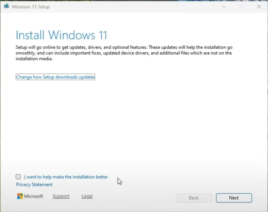Screen dimensions: 268x212
Task: Open the Support link
Action: [x=61, y=196]
